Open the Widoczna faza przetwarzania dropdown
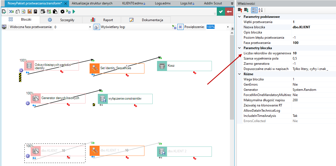Viewport: 336px width, 166px height. click(x=90, y=27)
